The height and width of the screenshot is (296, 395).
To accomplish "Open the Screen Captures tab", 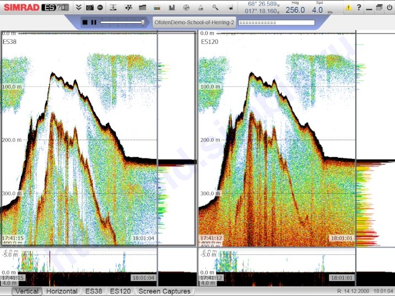I will tap(164, 291).
